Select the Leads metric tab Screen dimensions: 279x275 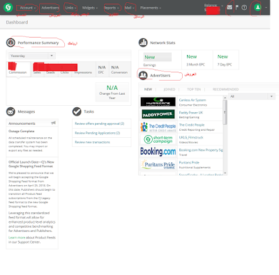pos(50,69)
